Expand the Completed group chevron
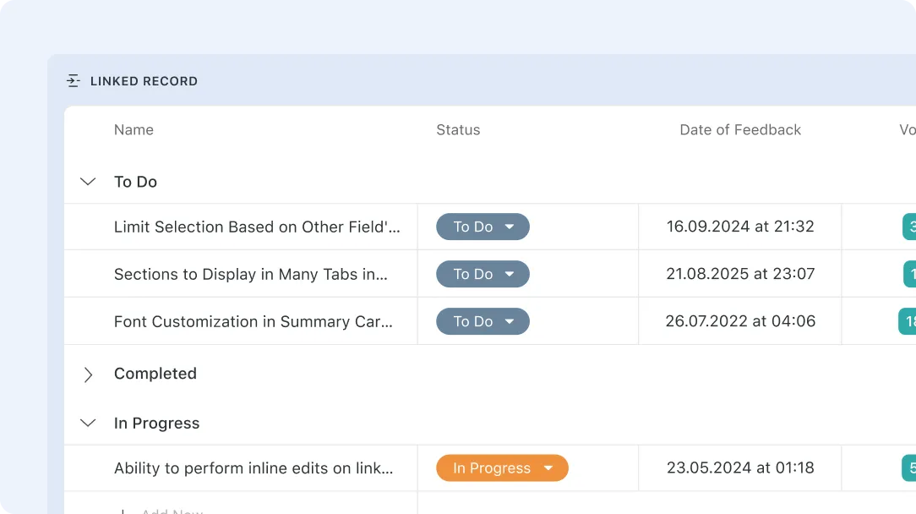The height and width of the screenshot is (514, 916). (x=88, y=375)
